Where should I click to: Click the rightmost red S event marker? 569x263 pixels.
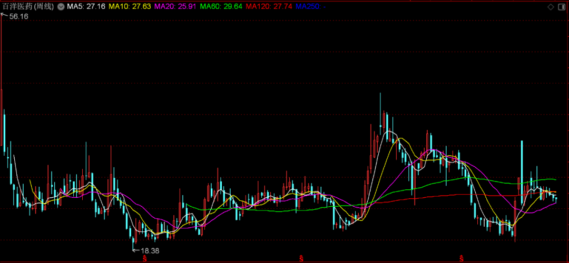[x=462, y=258]
